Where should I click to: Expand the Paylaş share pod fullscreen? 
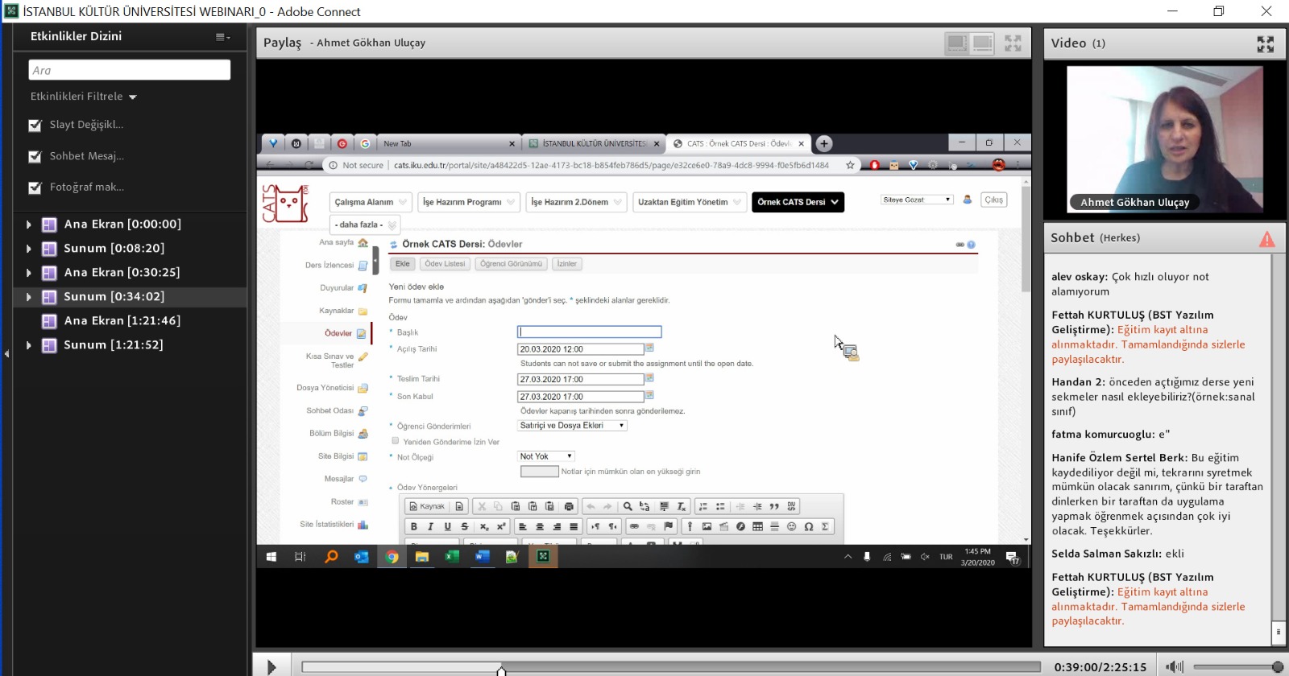(1013, 43)
